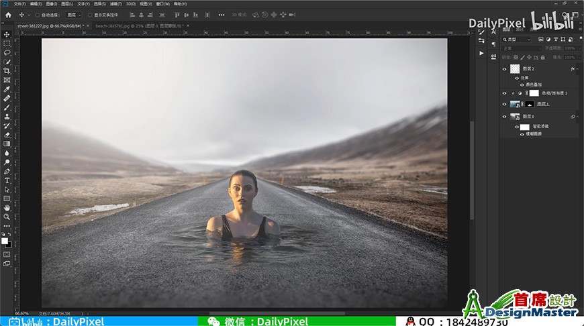Switch to the beach-1835781.jpg document tab
The image size is (584, 326).
[x=140, y=26]
